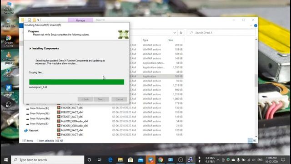Expand the Explorer ribbon chevron
Screen dimensions: 291x164
tap(251, 26)
